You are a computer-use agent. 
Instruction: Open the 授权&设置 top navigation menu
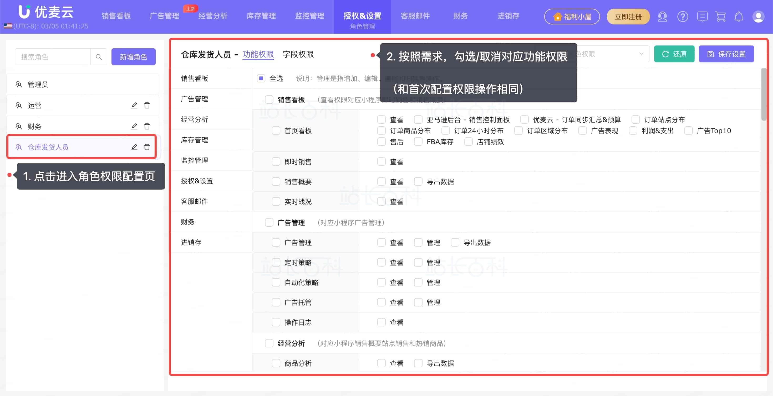(x=362, y=17)
